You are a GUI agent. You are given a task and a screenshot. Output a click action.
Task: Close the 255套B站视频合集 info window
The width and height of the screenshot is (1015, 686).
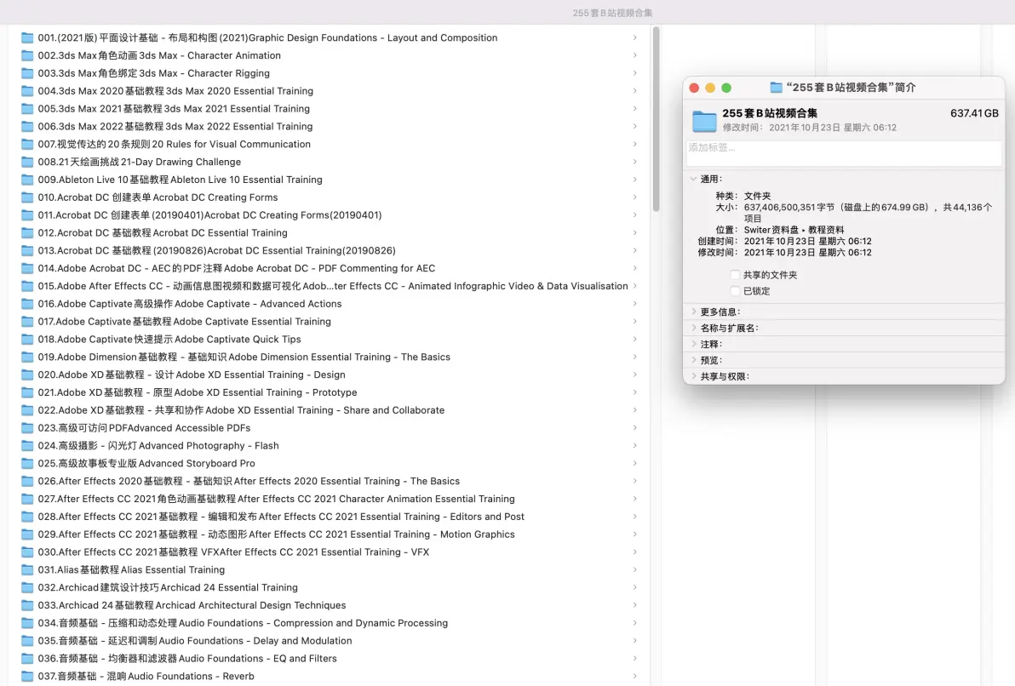[x=695, y=88]
